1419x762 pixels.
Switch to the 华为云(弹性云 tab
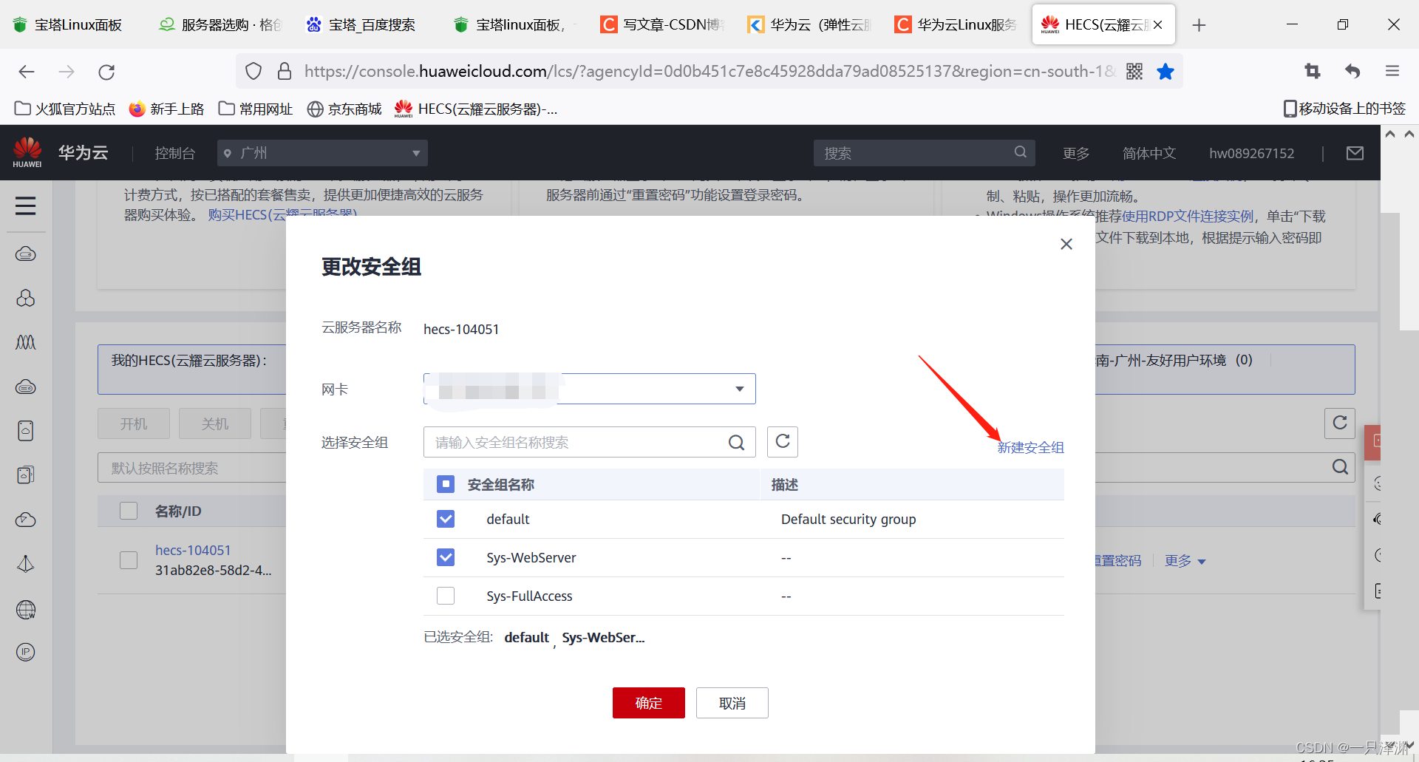pos(809,25)
